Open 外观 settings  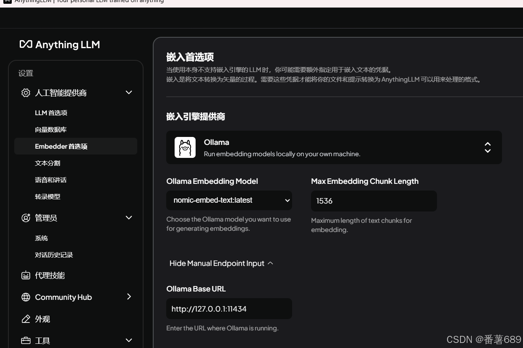point(42,319)
